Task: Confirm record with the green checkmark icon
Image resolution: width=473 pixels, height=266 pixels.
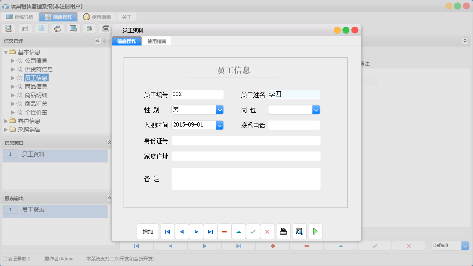Action: click(x=253, y=231)
